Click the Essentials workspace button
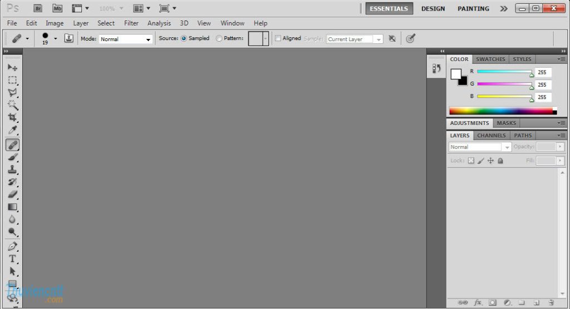570x309 pixels. [x=389, y=8]
